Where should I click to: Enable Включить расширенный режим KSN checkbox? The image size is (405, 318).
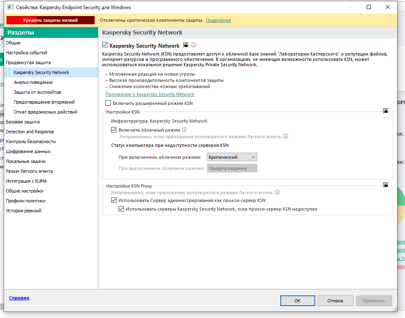pos(108,103)
